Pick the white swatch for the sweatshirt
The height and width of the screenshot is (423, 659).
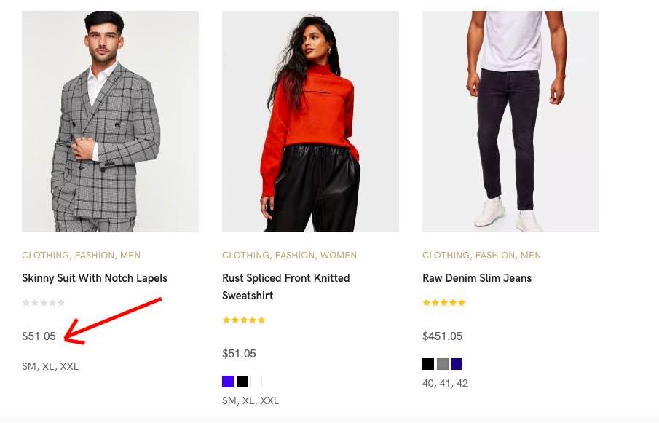(x=256, y=382)
